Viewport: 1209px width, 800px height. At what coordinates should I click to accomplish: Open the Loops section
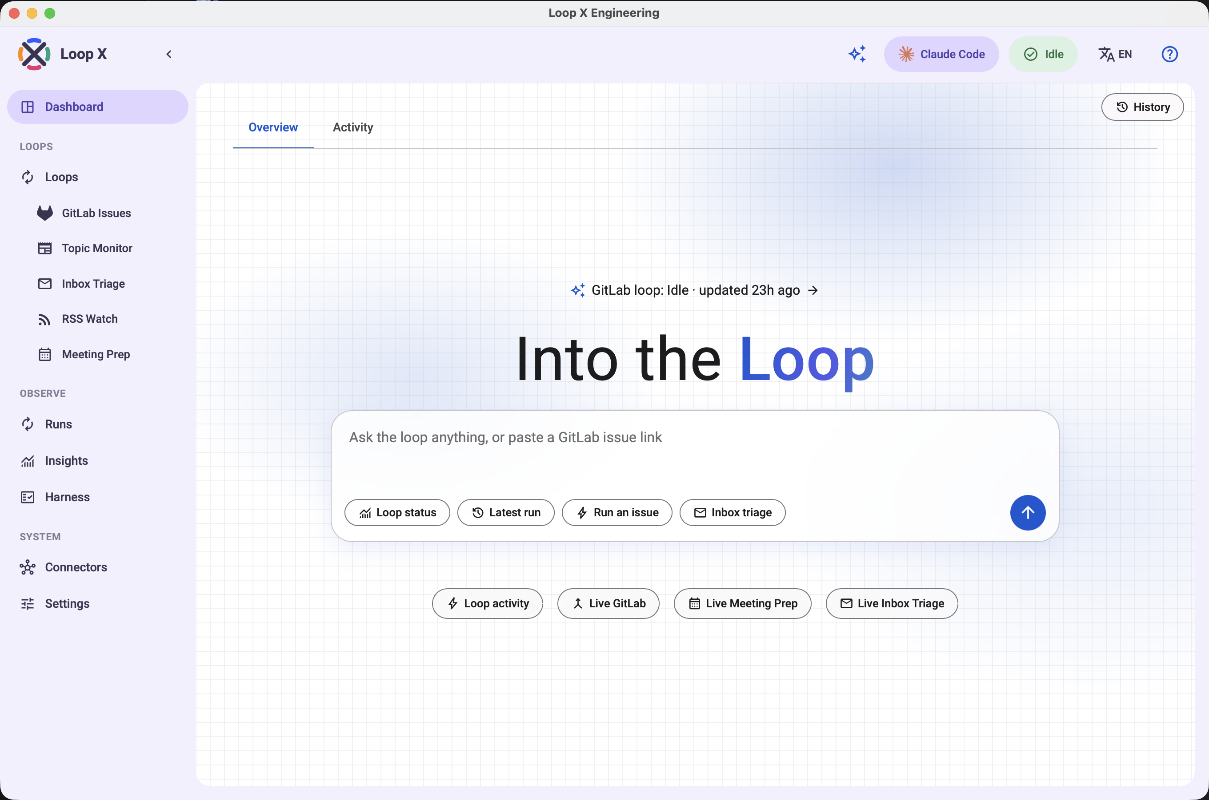pyautogui.click(x=97, y=177)
